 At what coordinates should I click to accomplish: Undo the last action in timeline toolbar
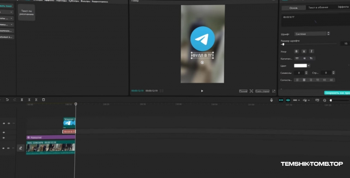click(x=7, y=100)
